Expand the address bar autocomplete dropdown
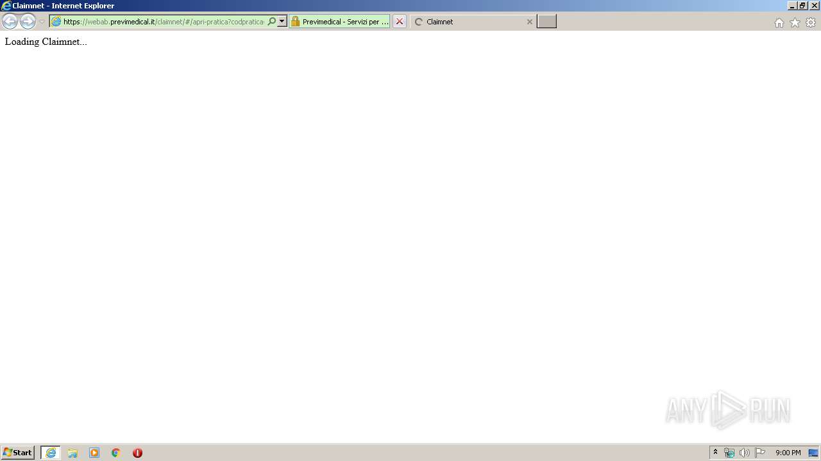This screenshot has height=461, width=821. [x=282, y=21]
